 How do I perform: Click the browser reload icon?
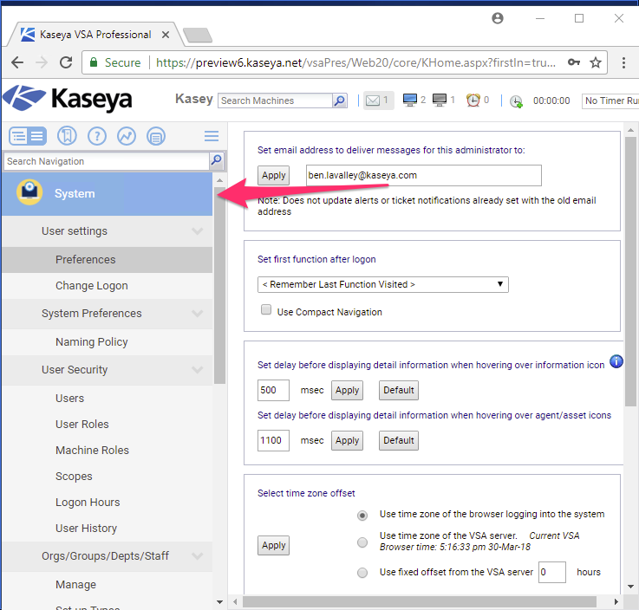click(x=66, y=62)
